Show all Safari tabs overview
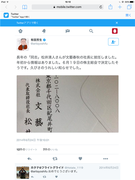 pyautogui.click(x=129, y=7)
